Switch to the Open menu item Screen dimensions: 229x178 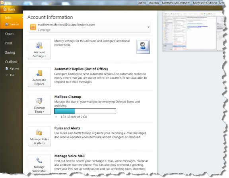tap(9, 34)
